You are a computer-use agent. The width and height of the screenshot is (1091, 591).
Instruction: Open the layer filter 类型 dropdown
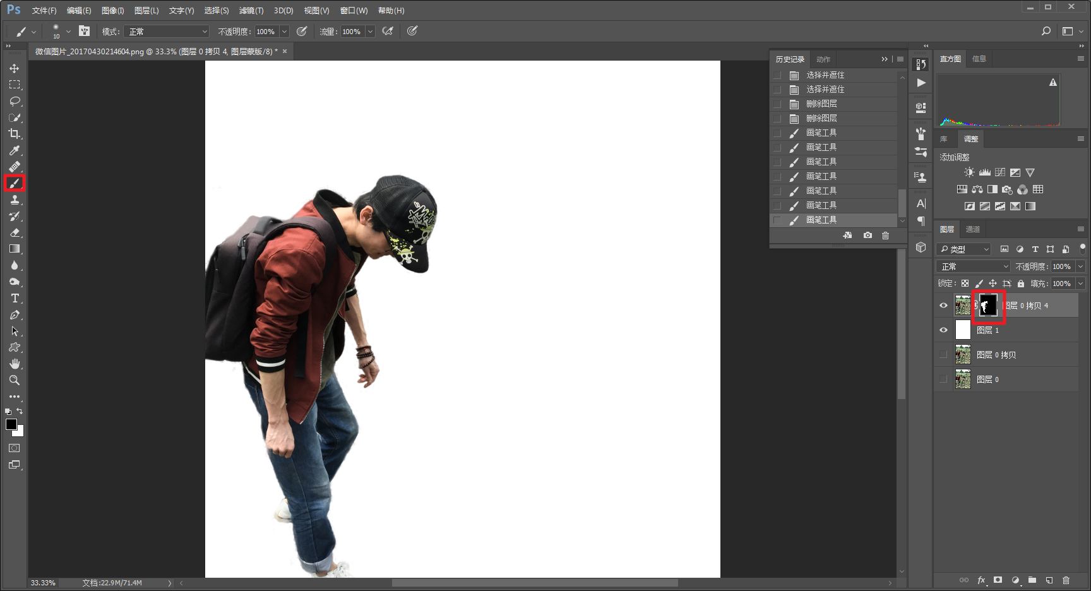[x=964, y=249]
